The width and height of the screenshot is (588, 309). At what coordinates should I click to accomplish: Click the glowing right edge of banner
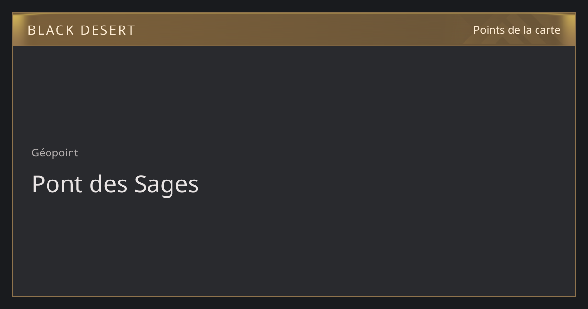coord(570,29)
